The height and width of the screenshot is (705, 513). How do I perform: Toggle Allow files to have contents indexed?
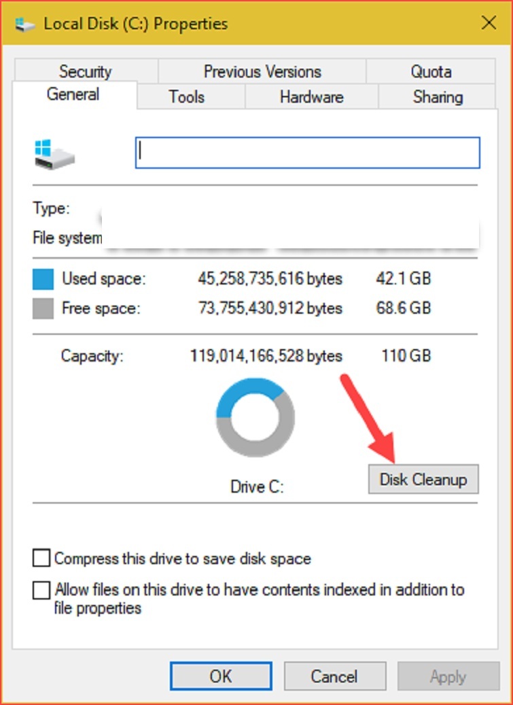(42, 589)
